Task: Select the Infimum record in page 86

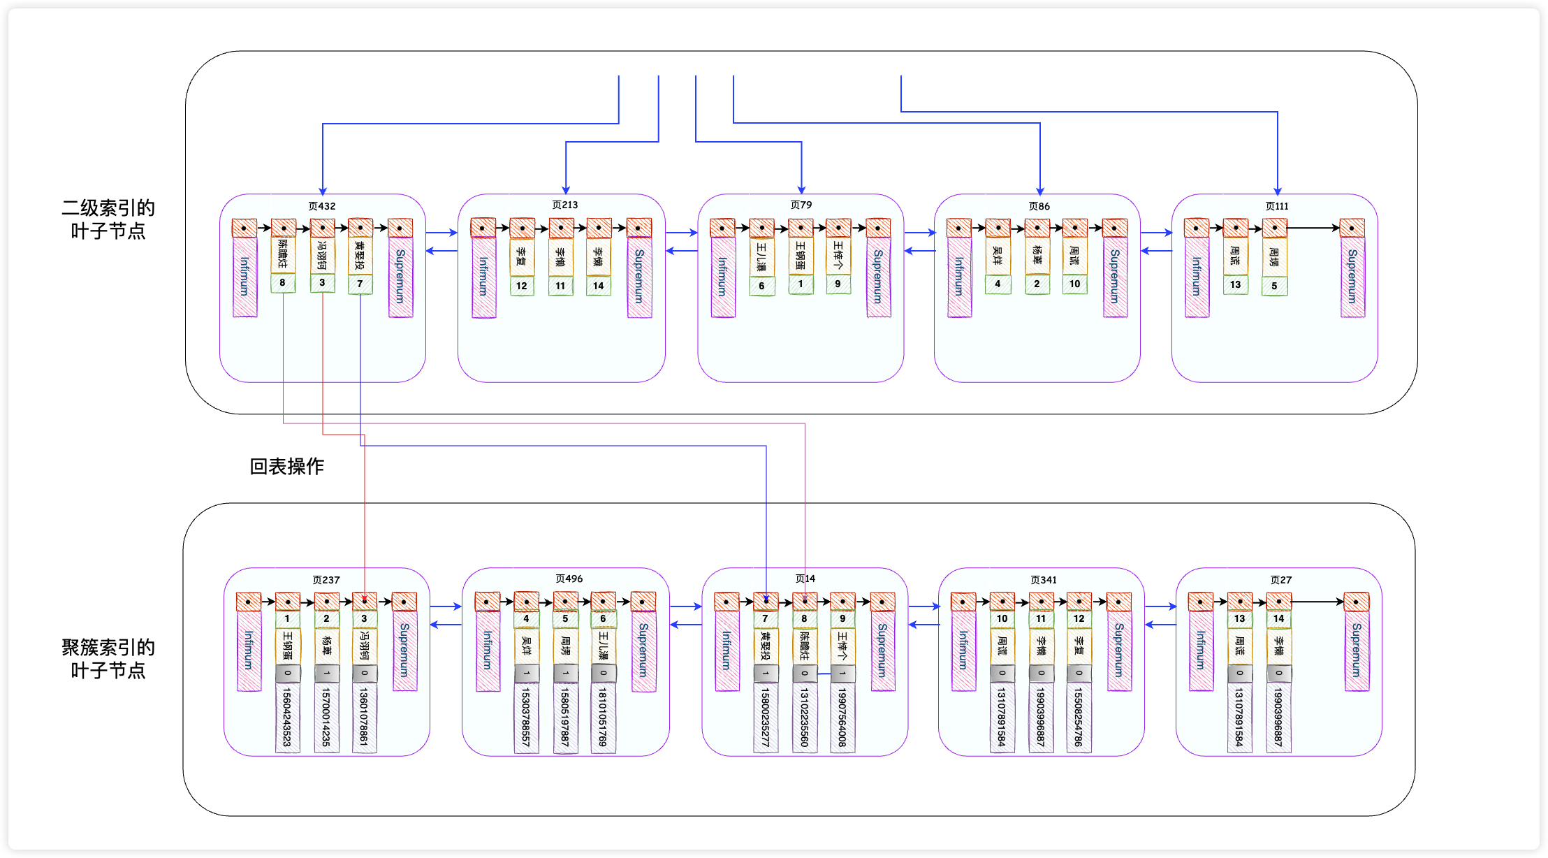Action: [x=959, y=277]
